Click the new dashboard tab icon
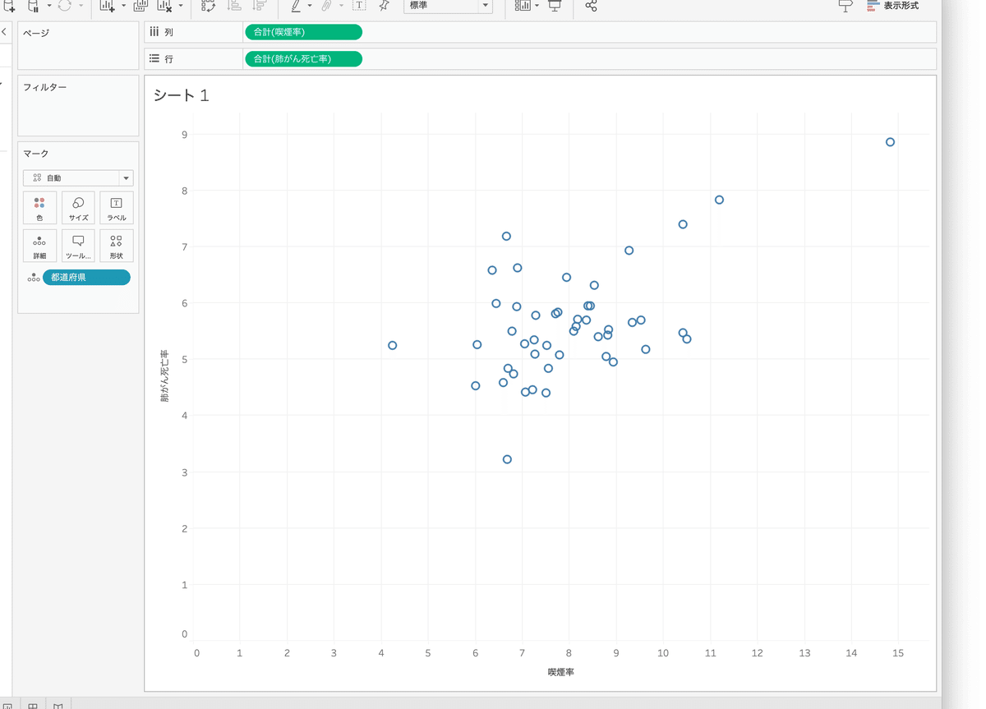 (33, 705)
